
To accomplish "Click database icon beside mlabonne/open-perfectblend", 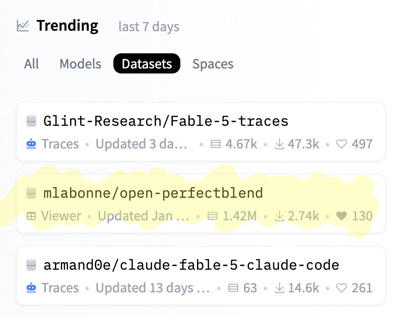I will (x=31, y=193).
